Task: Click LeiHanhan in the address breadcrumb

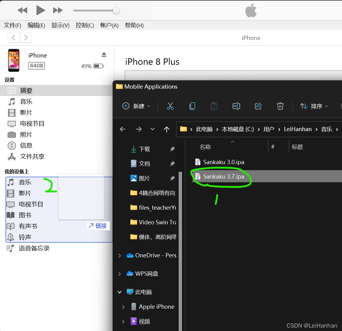Action: tap(298, 129)
